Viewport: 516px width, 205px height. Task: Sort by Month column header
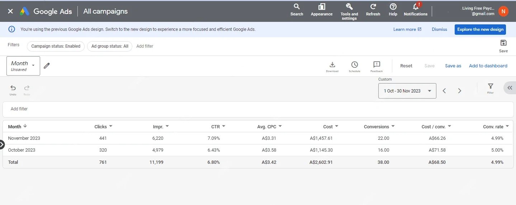(x=17, y=127)
